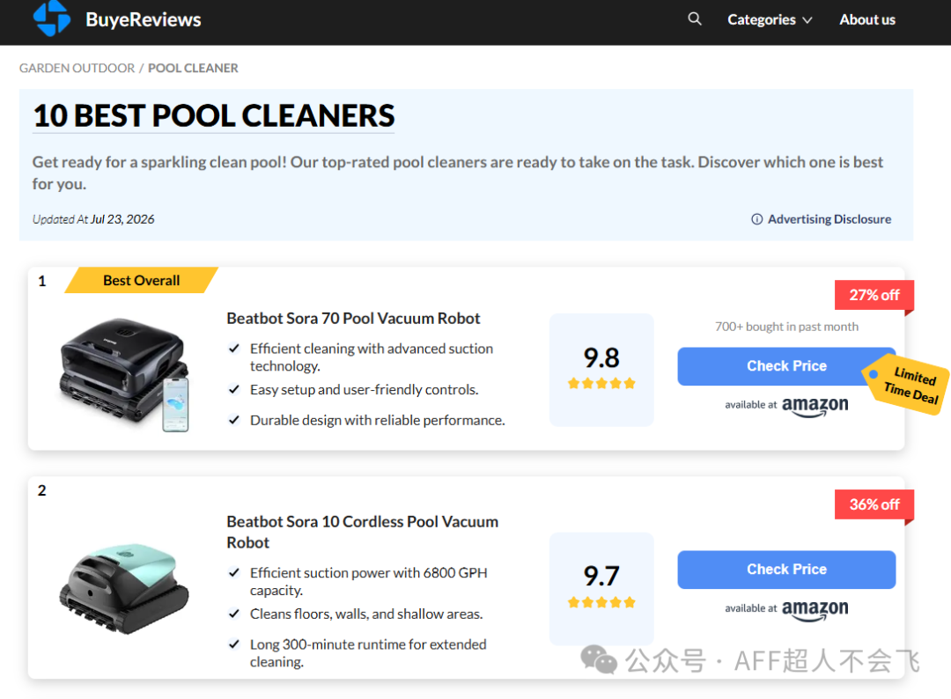The image size is (951, 699).
Task: Open search via the magnifier icon
Action: [695, 19]
